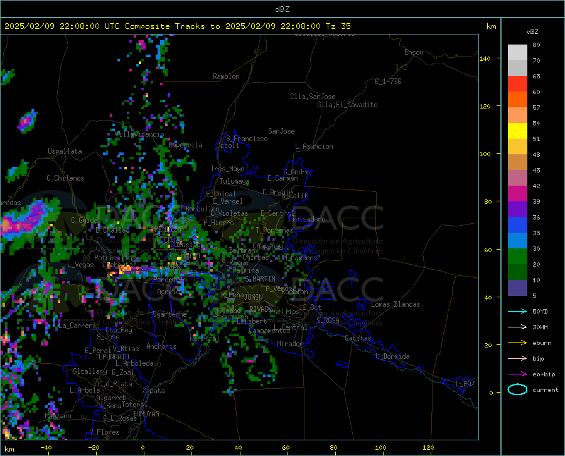Image resolution: width=565 pixels, height=456 pixels.
Task: Pick the bright yellow 54–51 dBZ swatch
Action: click(x=517, y=131)
